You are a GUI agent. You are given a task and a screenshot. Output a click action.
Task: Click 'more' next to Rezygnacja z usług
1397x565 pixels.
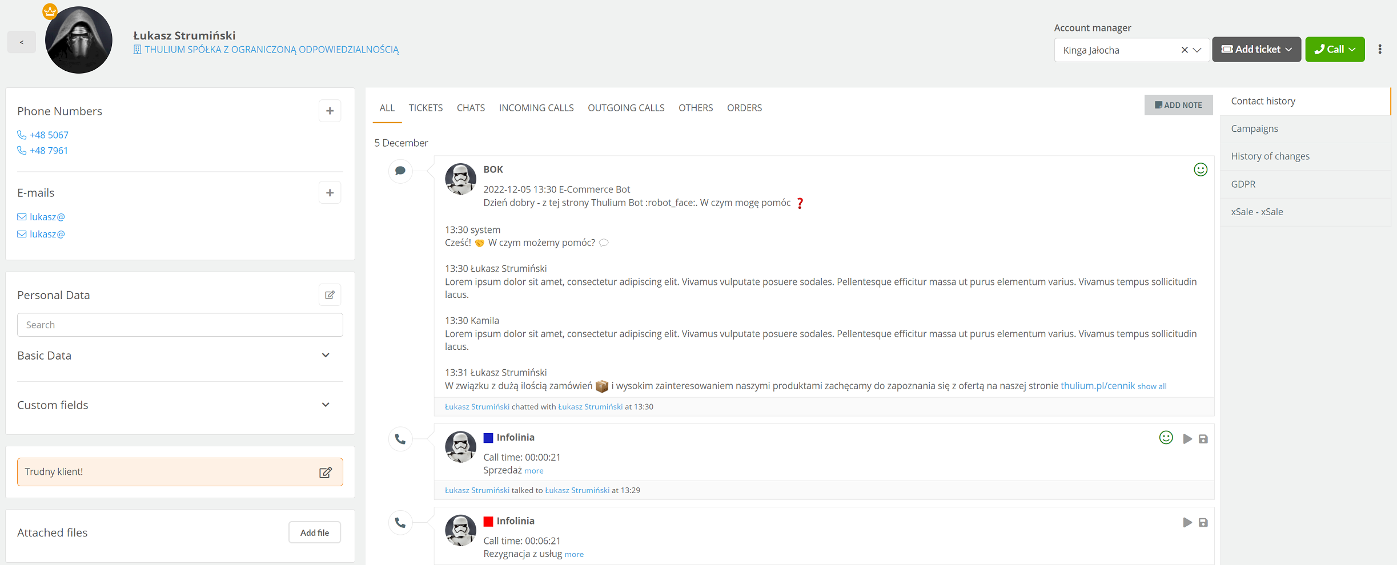tap(574, 554)
